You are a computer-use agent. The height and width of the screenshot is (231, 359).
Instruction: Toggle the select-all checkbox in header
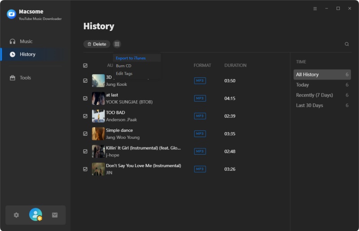[85, 66]
